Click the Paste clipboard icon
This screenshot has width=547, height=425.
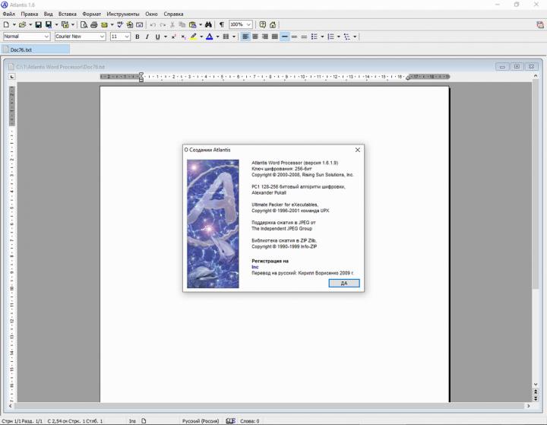192,25
